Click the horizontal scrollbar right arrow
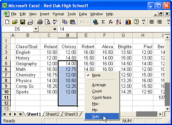 pyautogui.click(x=160, y=114)
